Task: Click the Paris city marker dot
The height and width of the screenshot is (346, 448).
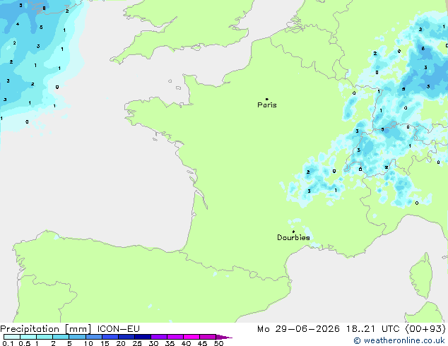Action: [267, 99]
